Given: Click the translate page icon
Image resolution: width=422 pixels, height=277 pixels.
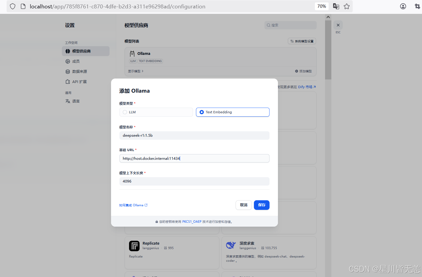Looking at the screenshot, I should 336,6.
